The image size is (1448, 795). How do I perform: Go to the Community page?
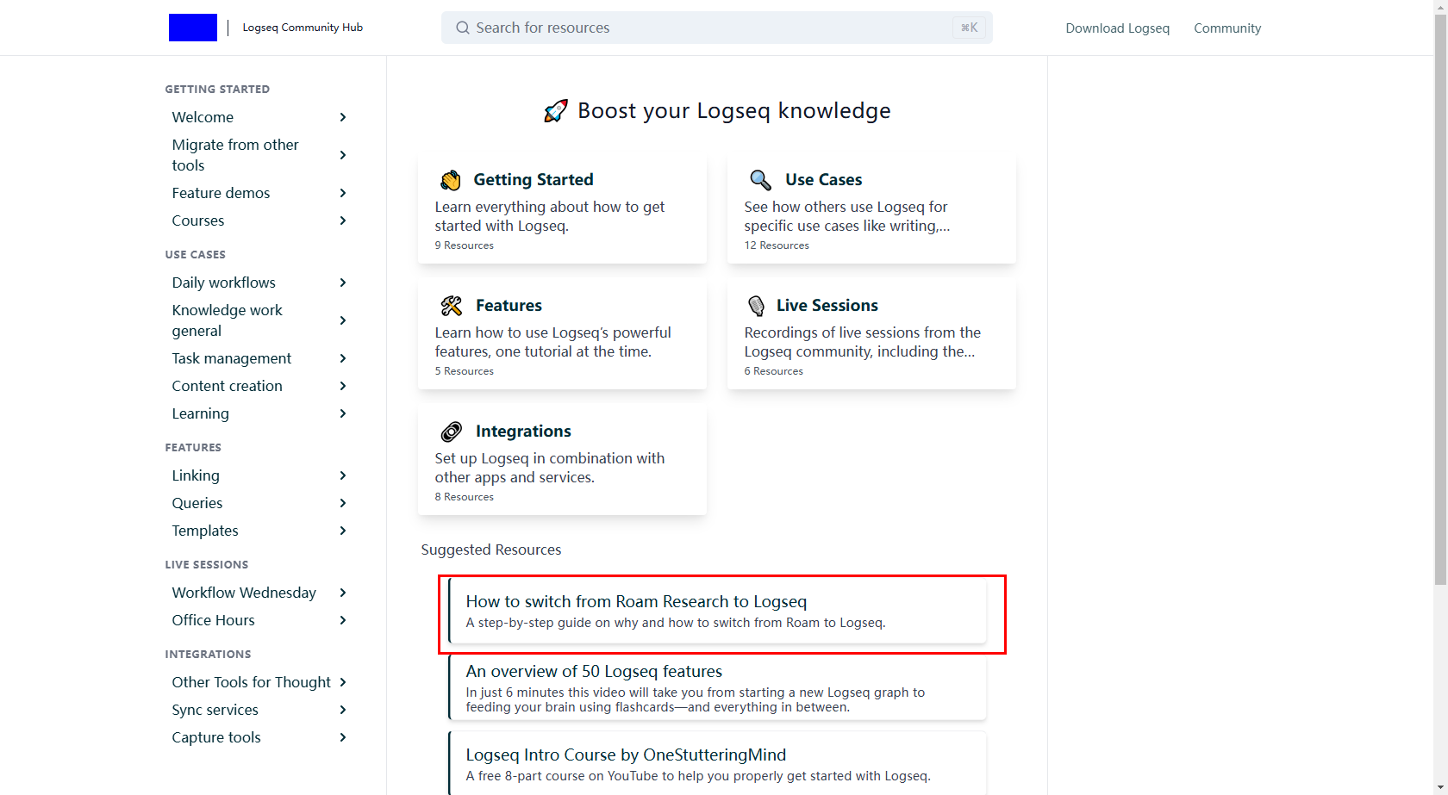click(1226, 28)
